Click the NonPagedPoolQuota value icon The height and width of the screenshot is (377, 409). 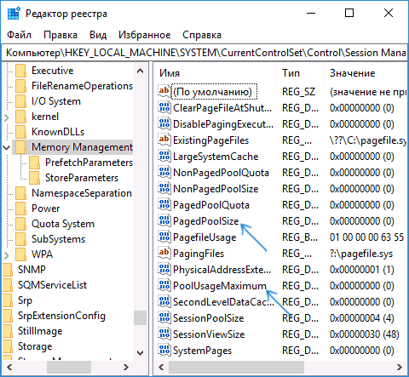click(164, 173)
